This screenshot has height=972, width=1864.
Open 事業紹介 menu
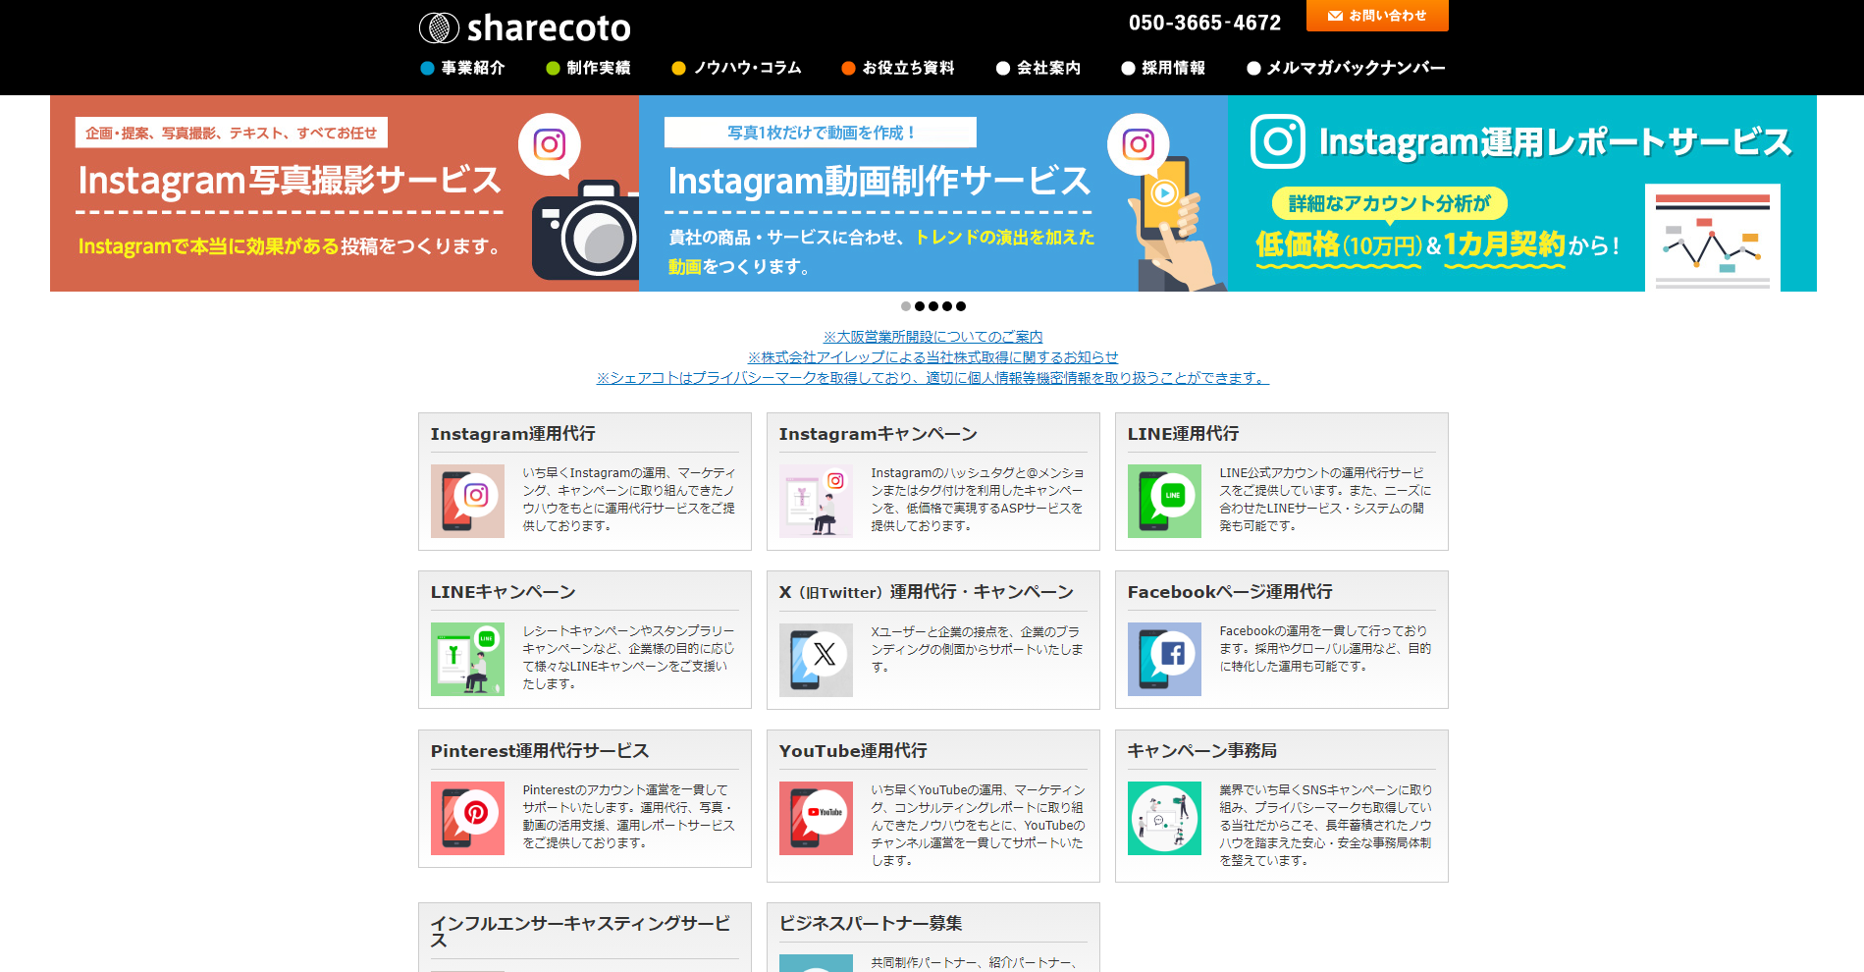coord(462,68)
